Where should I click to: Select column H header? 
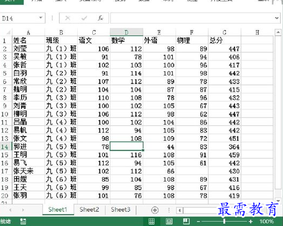pos(257,32)
